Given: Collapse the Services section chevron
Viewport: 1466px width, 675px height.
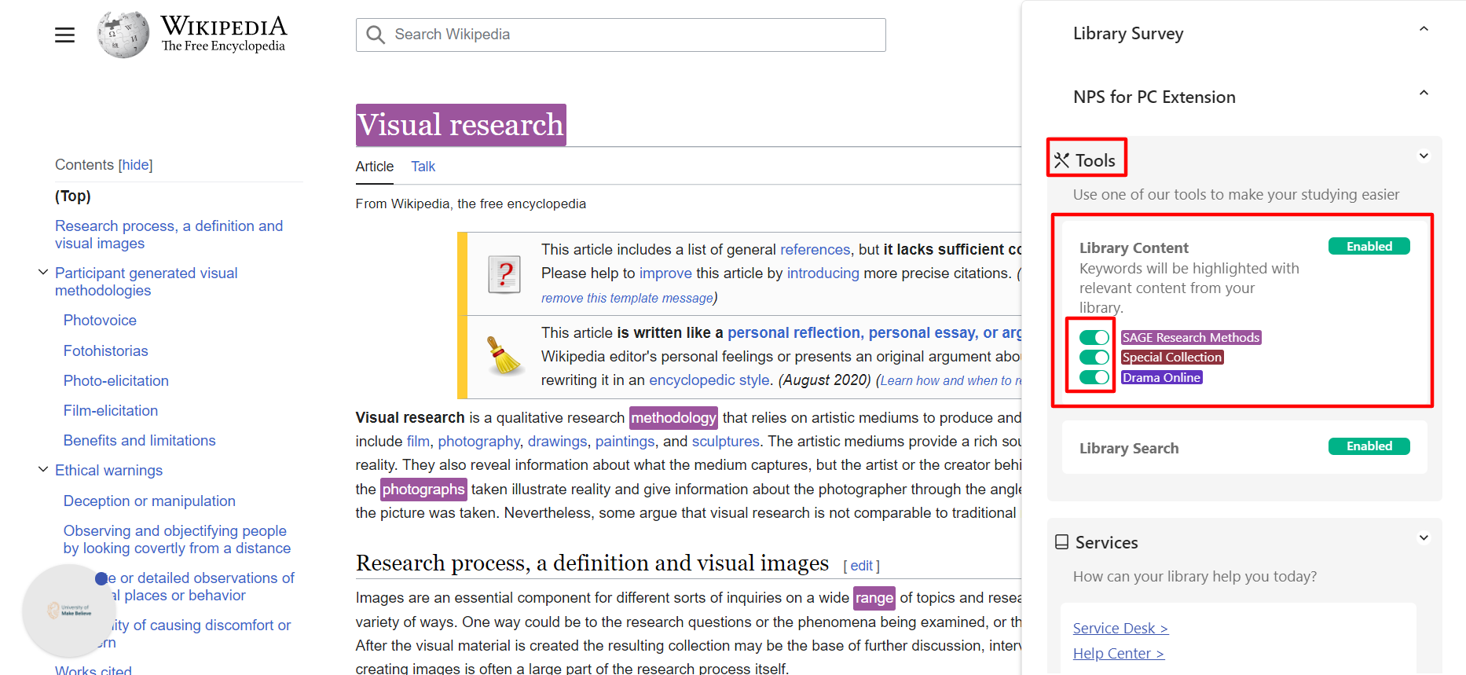Looking at the screenshot, I should coord(1423,537).
